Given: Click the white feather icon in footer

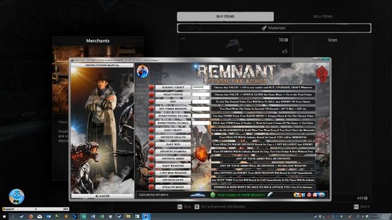Looking at the screenshot, I should [x=270, y=194].
